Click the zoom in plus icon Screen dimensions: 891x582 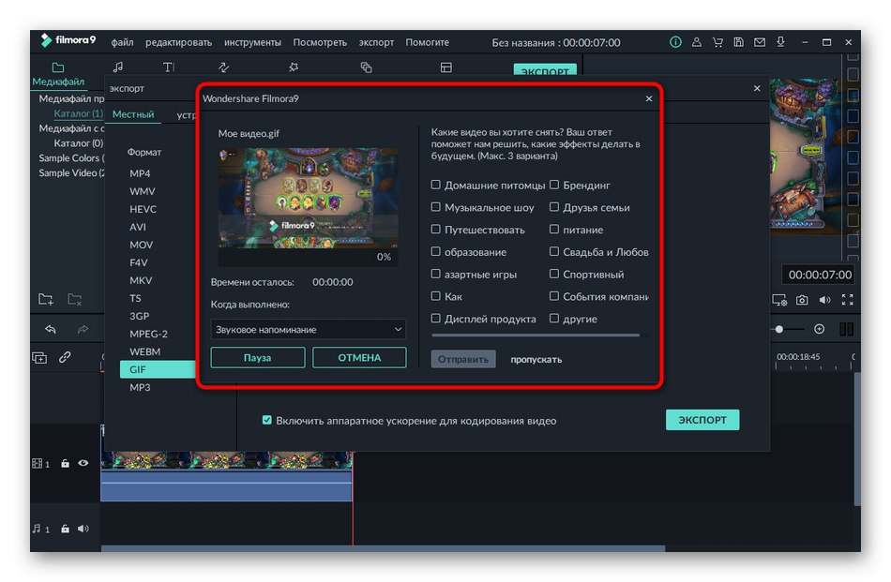(x=819, y=329)
